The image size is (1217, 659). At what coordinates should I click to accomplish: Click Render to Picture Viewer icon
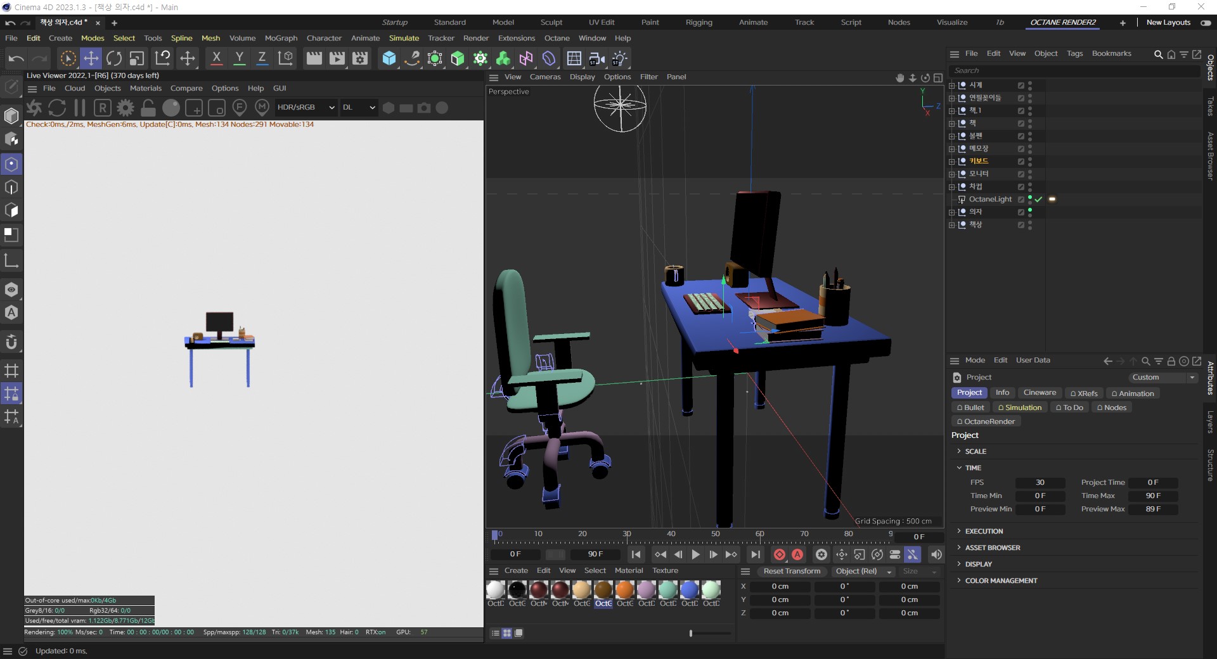tap(337, 58)
